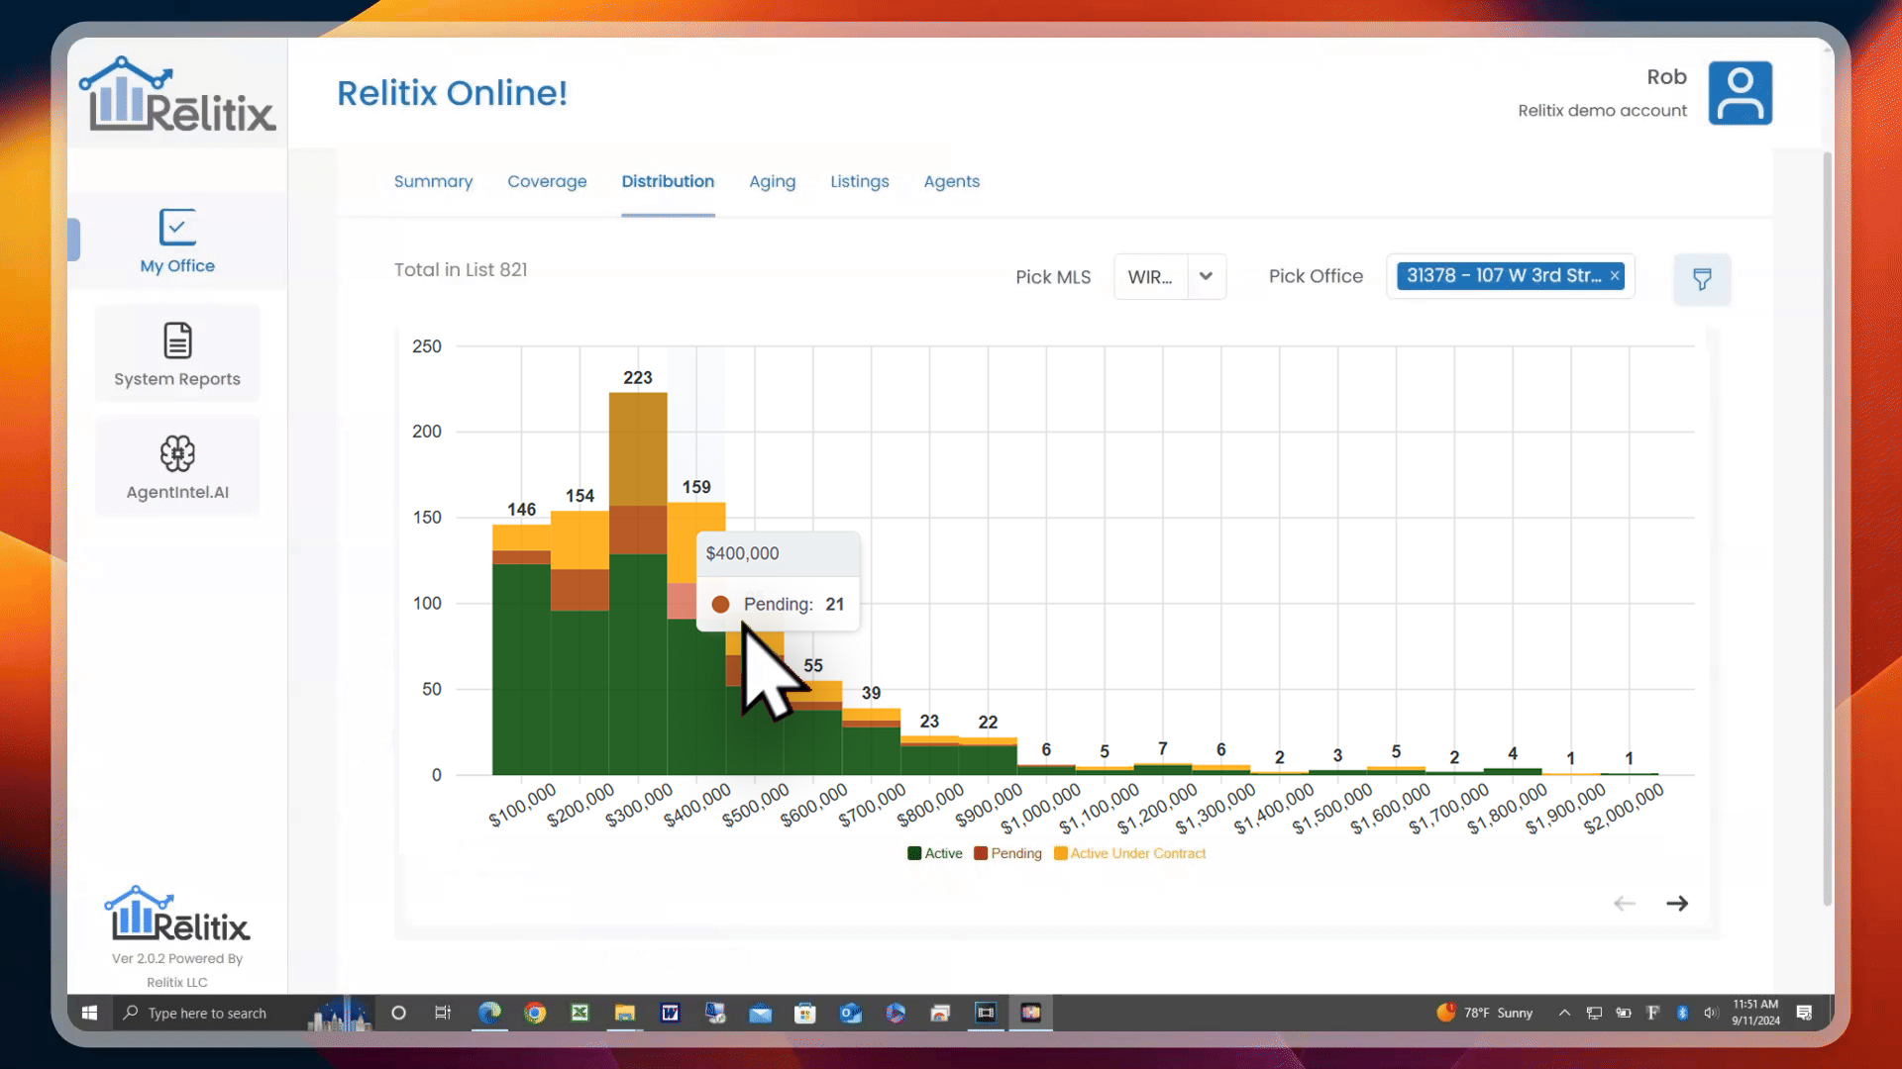Click the Bluetooth tray icon
1902x1069 pixels.
click(x=1682, y=1013)
